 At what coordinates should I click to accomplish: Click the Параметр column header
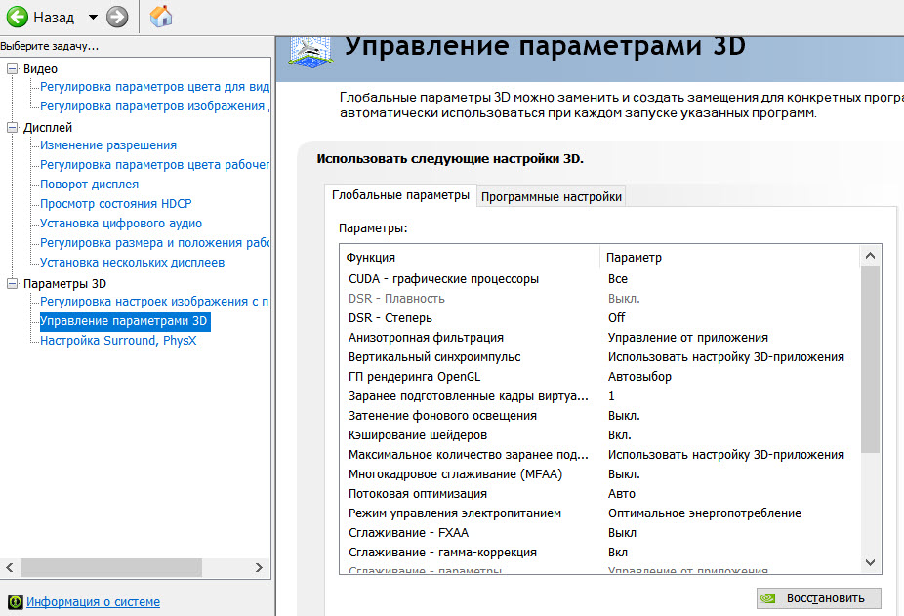pyautogui.click(x=730, y=258)
